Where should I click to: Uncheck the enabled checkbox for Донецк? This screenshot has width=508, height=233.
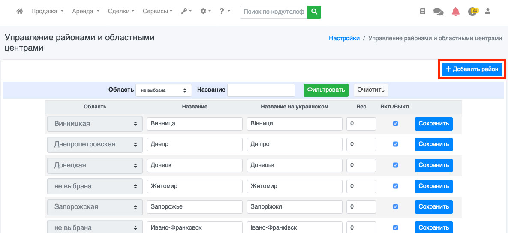click(395, 165)
